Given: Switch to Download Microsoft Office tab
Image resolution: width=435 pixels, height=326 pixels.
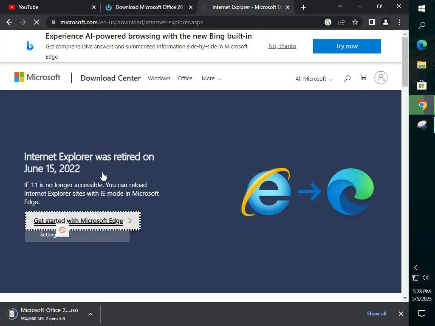Looking at the screenshot, I should (149, 7).
